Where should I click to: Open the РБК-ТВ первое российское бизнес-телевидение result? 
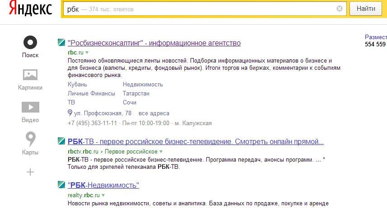[196, 141]
